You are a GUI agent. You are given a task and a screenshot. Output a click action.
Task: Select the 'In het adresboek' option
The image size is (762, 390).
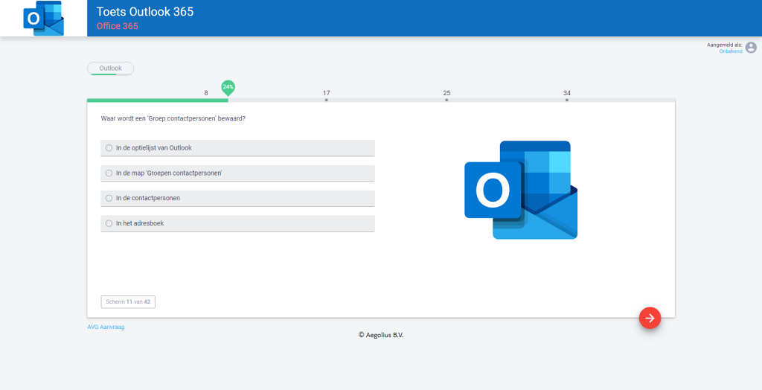237,224
